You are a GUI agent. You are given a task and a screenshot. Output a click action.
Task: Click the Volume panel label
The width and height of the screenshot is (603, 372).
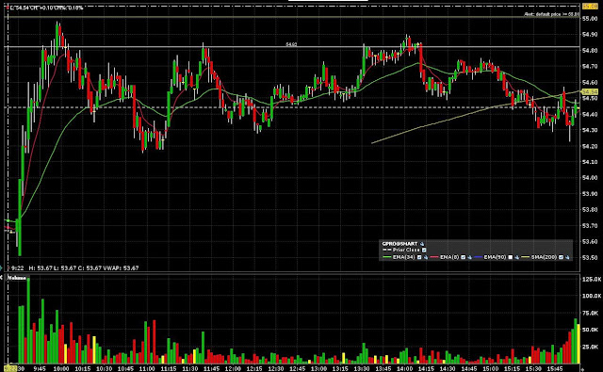point(17,278)
